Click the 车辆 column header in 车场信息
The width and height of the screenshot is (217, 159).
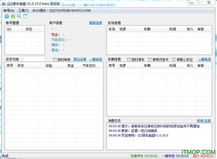pyautogui.click(x=155, y=29)
